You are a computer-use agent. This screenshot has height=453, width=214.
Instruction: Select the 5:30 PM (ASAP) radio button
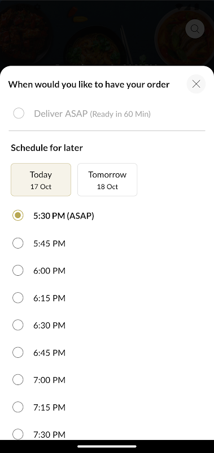point(18,216)
